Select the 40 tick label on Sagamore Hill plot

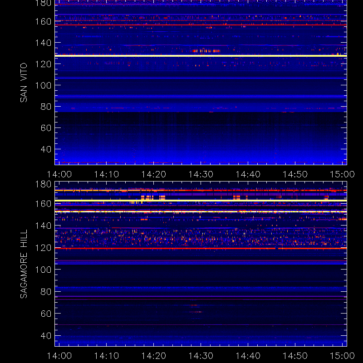coord(46,336)
